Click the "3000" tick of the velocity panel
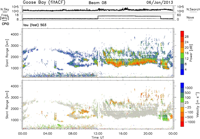The width and height of the screenshot is (200, 139). (x=14, y=97)
